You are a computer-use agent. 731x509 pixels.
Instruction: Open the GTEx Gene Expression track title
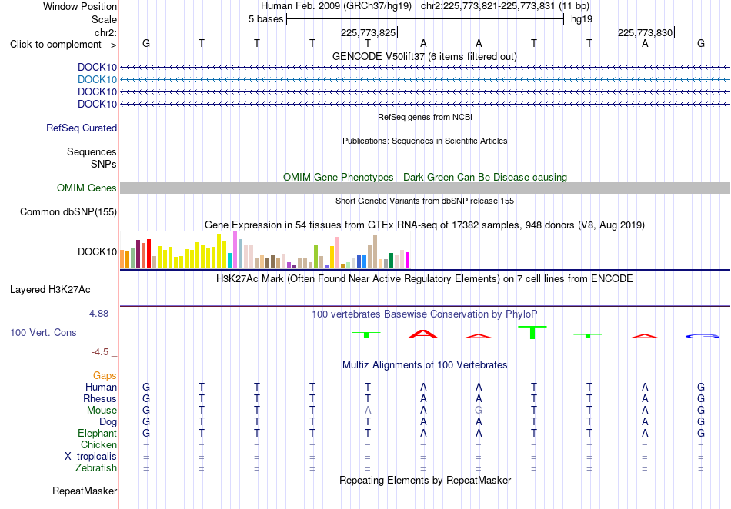click(x=424, y=225)
